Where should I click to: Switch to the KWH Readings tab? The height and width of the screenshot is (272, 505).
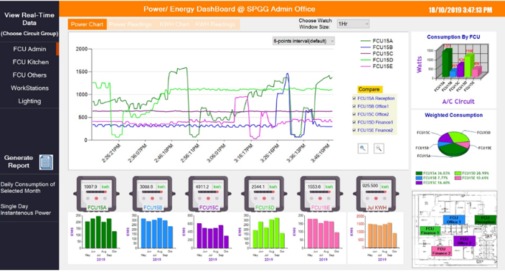[215, 24]
